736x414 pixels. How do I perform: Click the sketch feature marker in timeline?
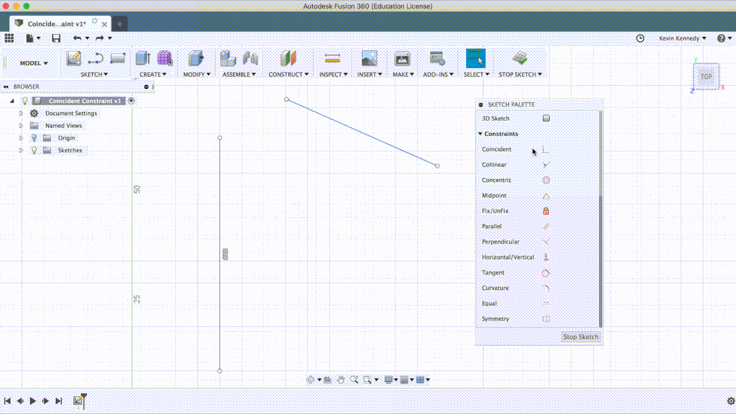point(79,401)
